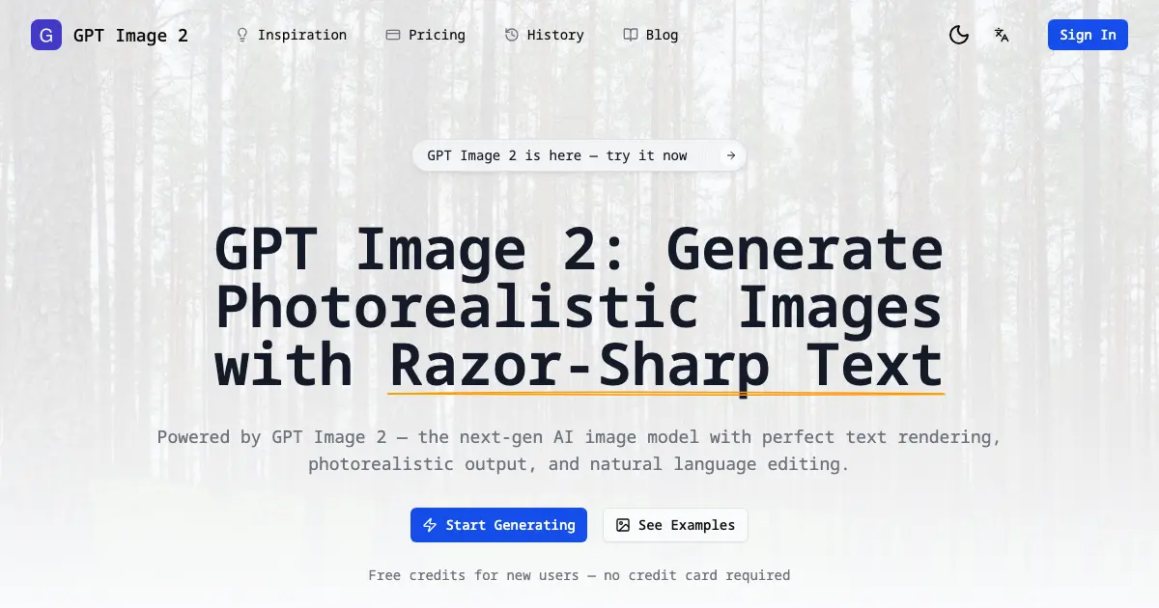
Task: Click the card icon beside Pricing
Action: click(x=393, y=35)
